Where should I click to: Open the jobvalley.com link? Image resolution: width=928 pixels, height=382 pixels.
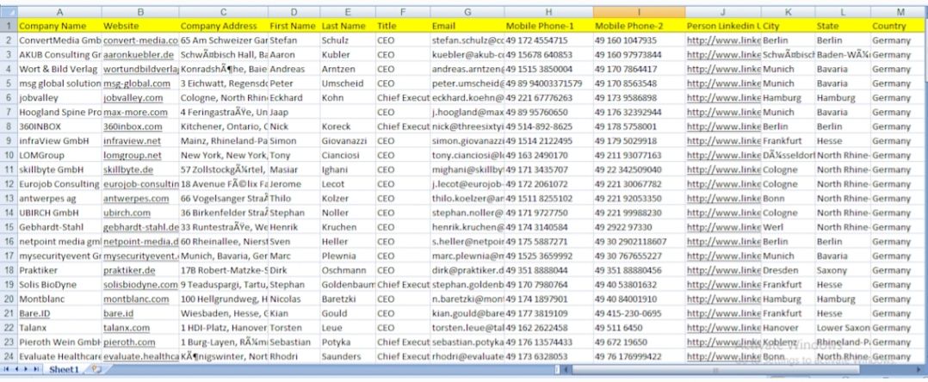pos(133,97)
